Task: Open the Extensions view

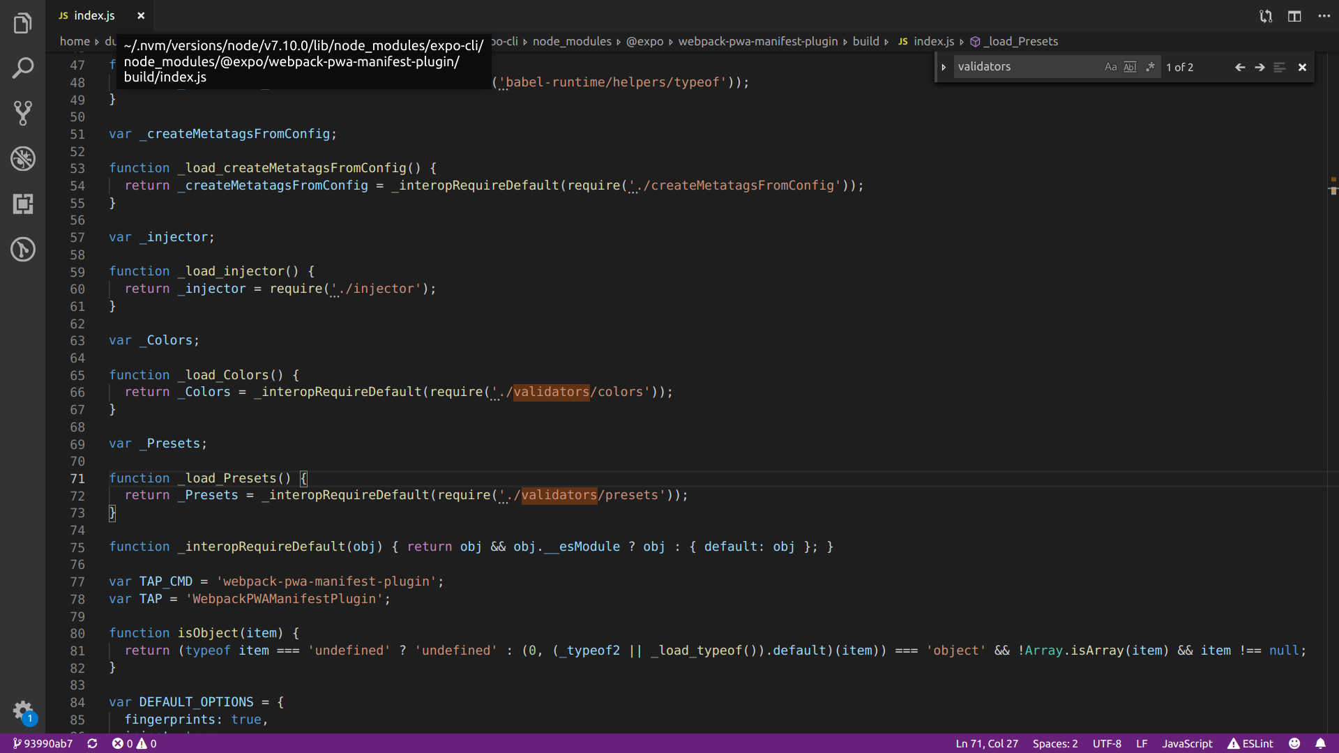Action: click(22, 204)
